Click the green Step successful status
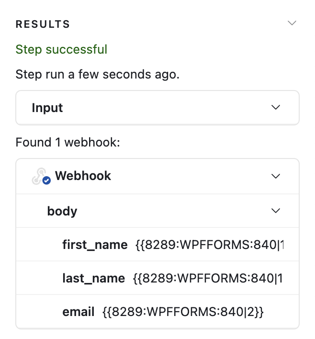This screenshot has height=339, width=315. [61, 49]
